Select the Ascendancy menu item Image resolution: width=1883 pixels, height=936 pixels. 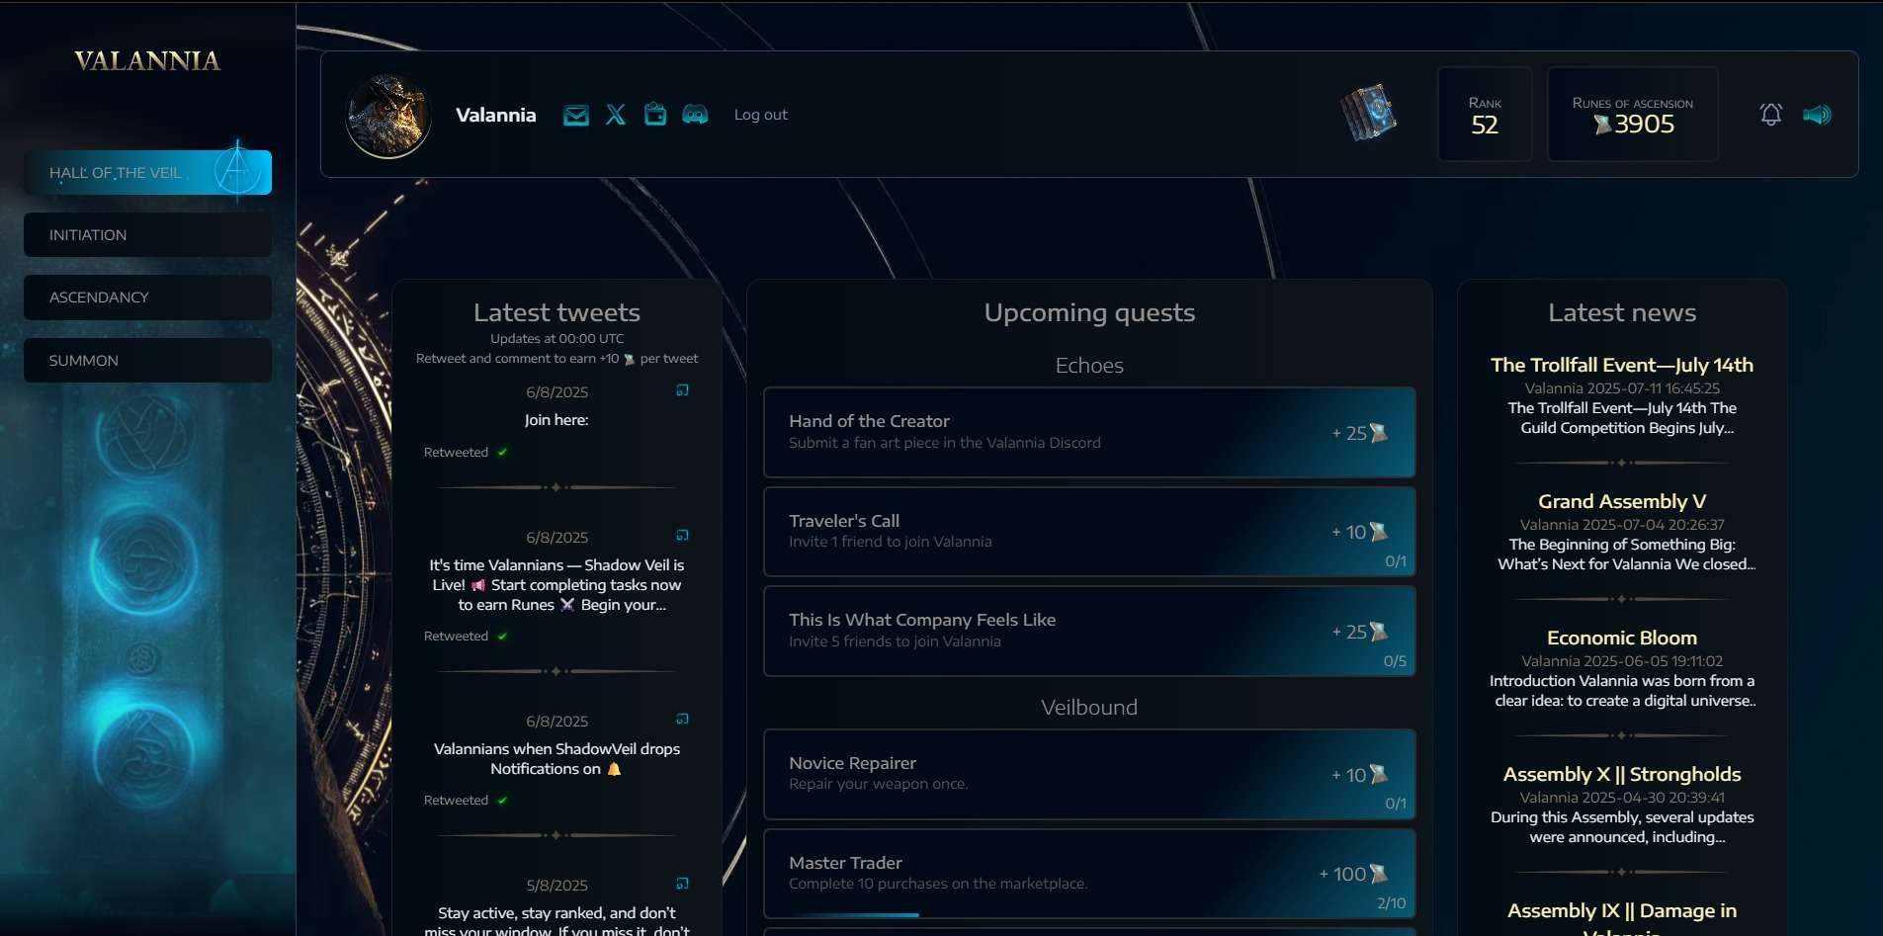tap(147, 298)
